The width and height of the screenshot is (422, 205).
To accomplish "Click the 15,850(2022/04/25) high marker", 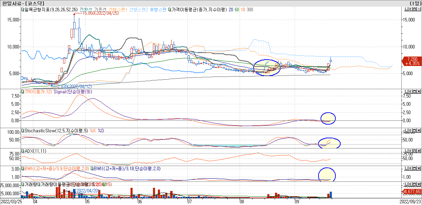I will click(100, 13).
